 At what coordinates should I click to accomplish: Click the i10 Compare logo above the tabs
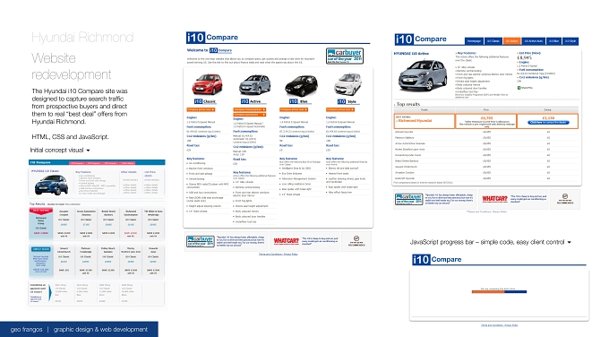coord(421,39)
